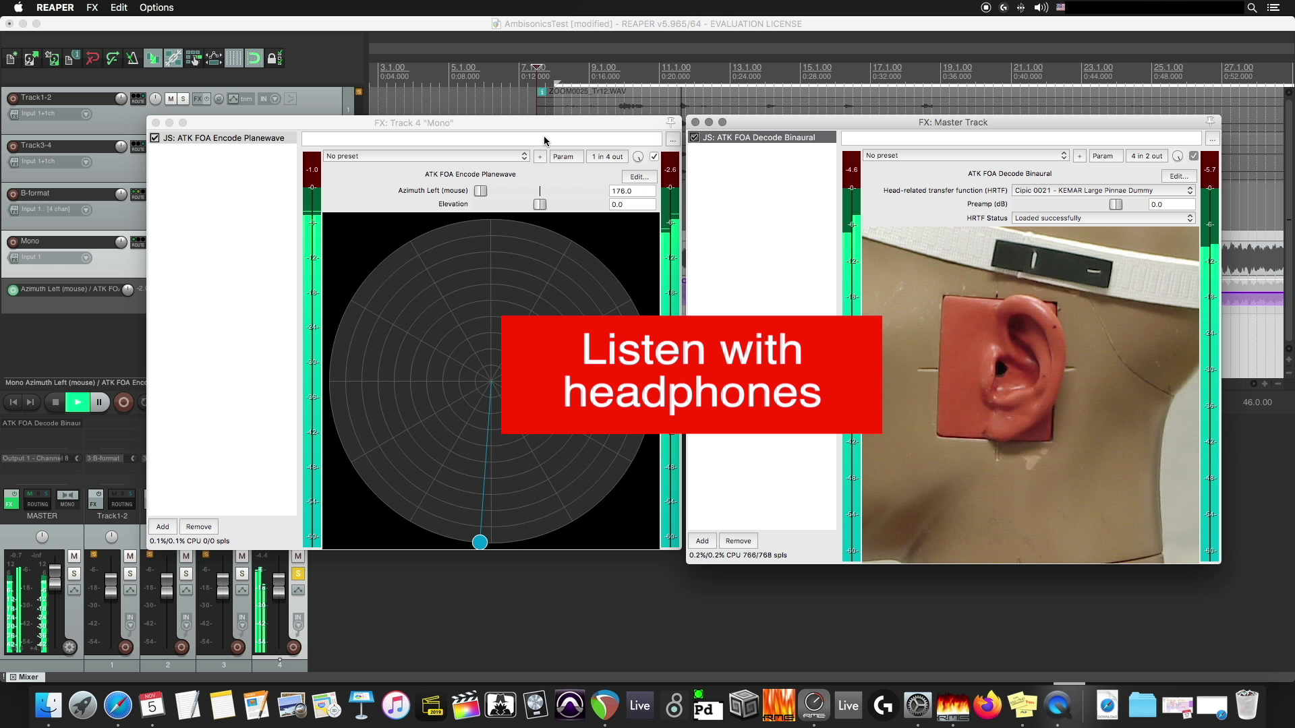
Task: Click the MONO button on MASTER strip
Action: (67, 499)
